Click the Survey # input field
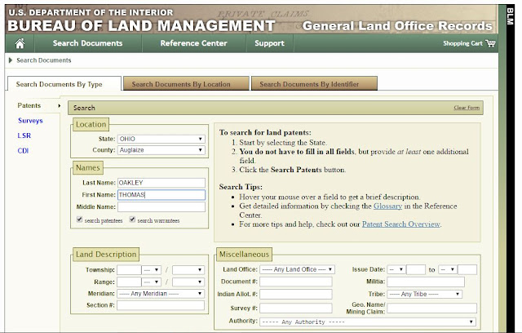 tap(296, 308)
